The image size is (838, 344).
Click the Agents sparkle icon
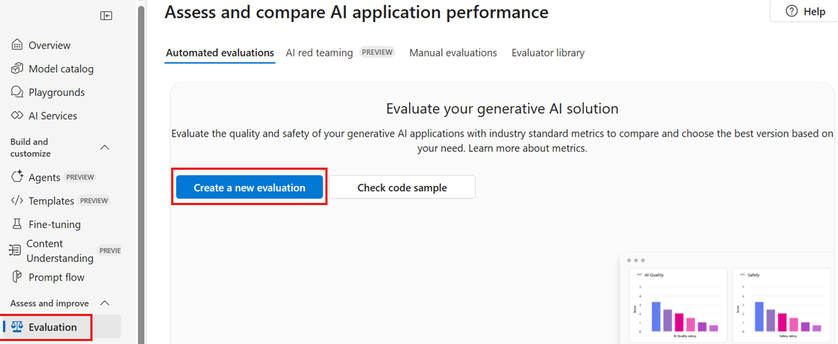[x=17, y=177]
